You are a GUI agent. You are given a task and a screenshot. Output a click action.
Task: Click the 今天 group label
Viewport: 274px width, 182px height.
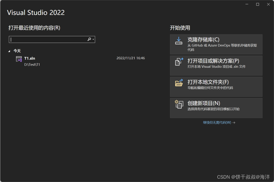coord(17,51)
